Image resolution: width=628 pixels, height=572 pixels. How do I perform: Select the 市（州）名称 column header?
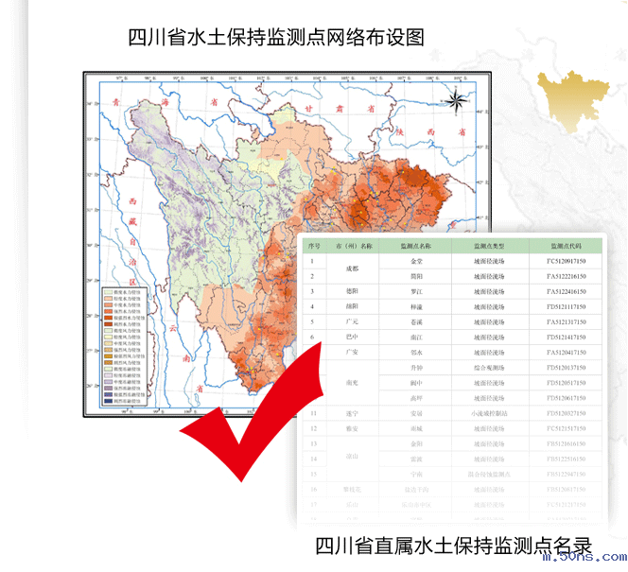click(x=355, y=244)
